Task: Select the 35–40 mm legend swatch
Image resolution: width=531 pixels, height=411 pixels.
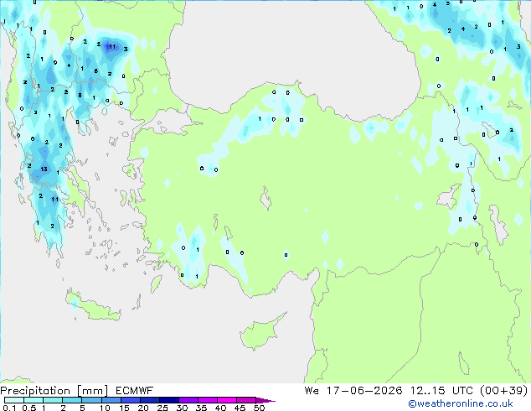Action: tap(207, 400)
